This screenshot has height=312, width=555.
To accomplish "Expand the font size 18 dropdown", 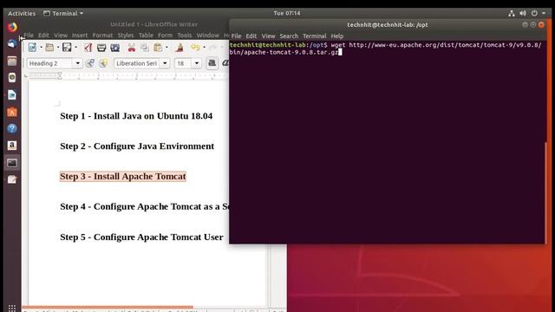I will tap(197, 63).
